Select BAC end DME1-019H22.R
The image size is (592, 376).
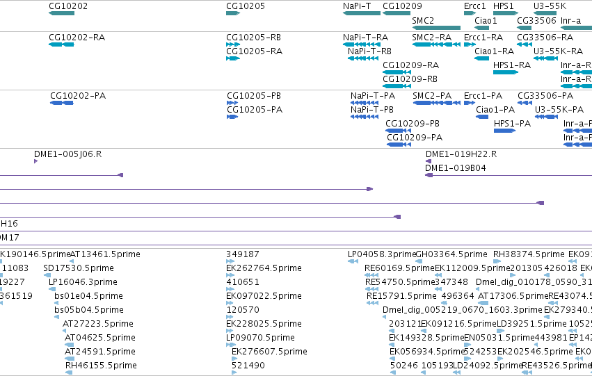(x=428, y=161)
